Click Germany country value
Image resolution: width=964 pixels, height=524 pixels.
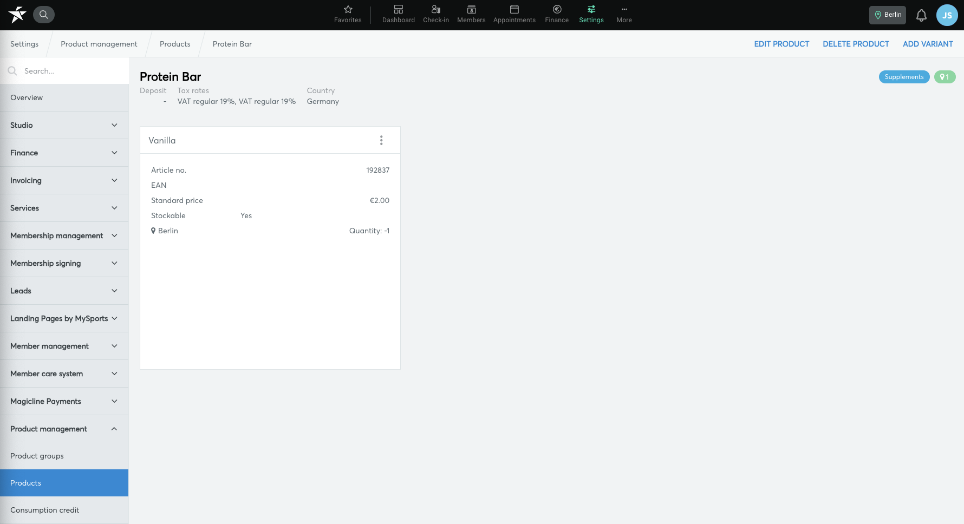[x=323, y=101]
